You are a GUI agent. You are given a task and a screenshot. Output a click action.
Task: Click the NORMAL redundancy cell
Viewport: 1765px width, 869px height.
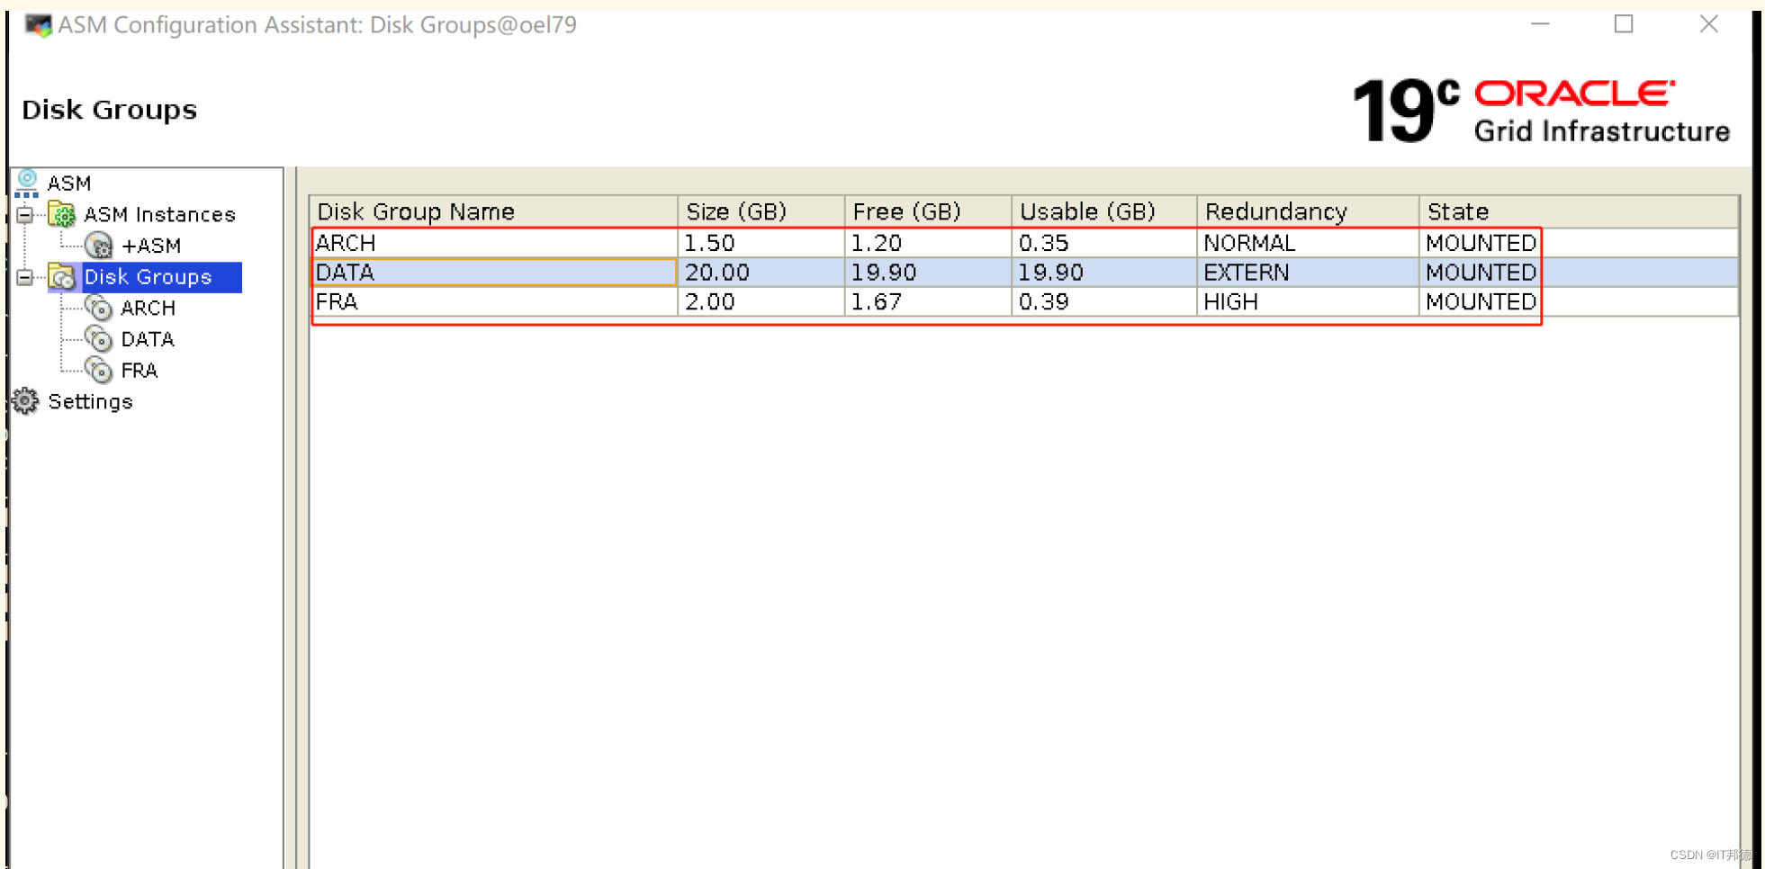[1308, 243]
